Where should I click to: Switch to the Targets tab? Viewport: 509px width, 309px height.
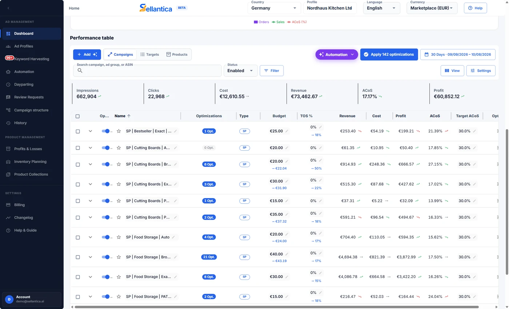click(149, 55)
